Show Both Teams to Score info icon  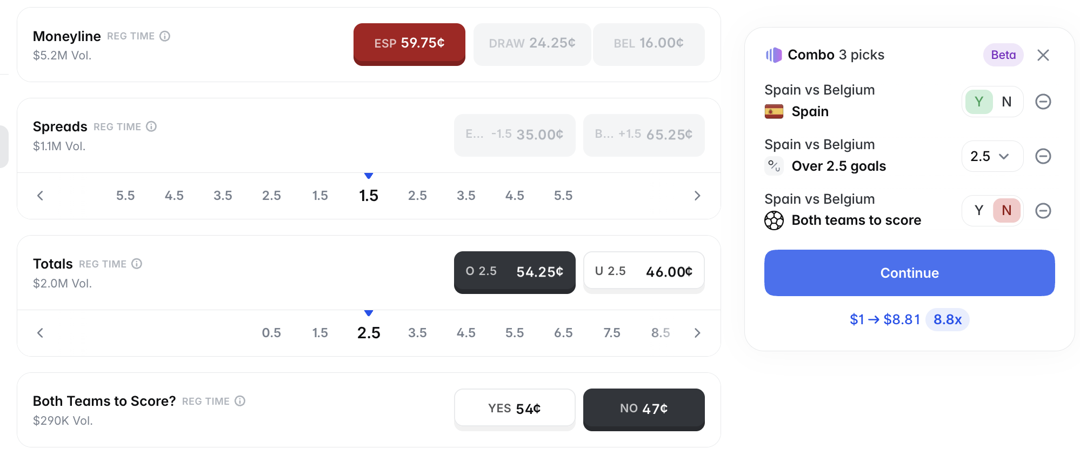240,401
